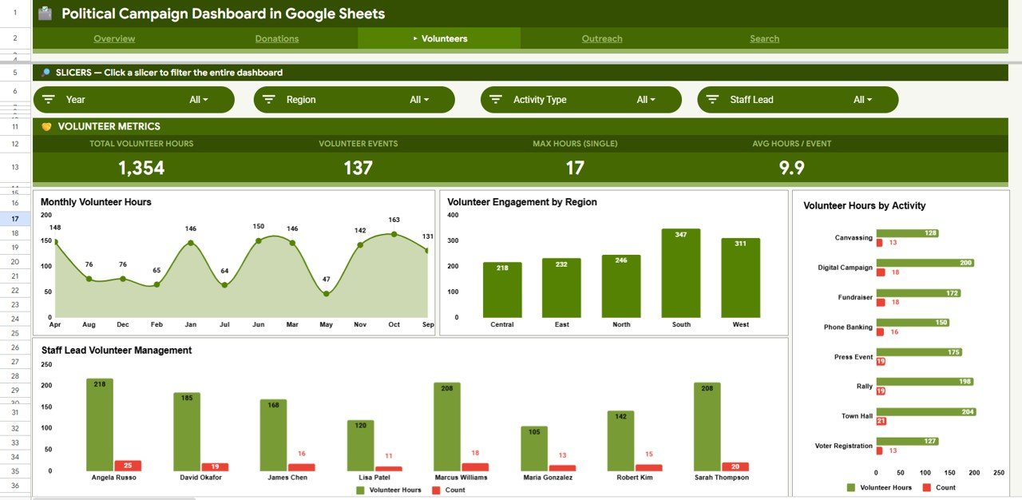Click the Volunteer Metrics header icon
Screen dimensions: 1022x500
pyautogui.click(x=46, y=126)
